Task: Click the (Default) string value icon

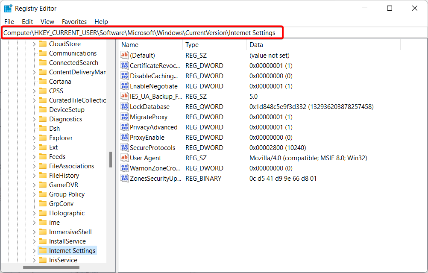Action: [124, 55]
